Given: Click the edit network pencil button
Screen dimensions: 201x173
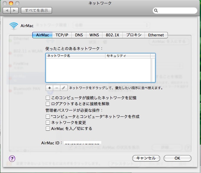Looking at the screenshot, I should pos(64,88).
